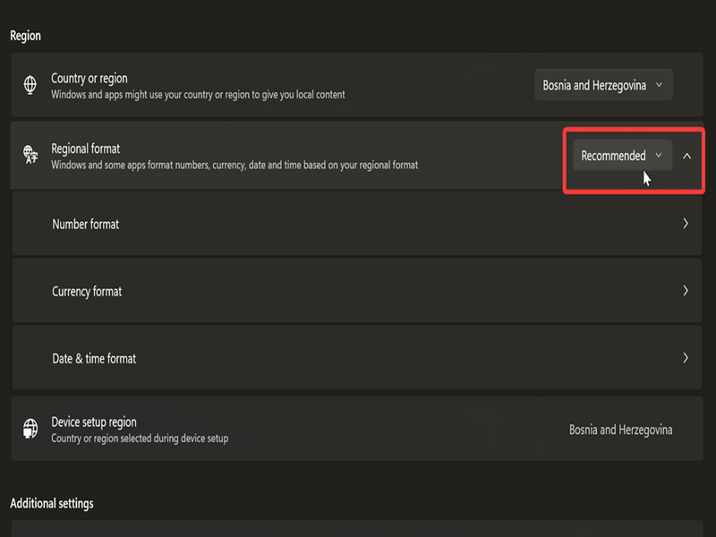This screenshot has width=716, height=537.
Task: Click the chevron on the Date & time format row
Action: click(687, 357)
